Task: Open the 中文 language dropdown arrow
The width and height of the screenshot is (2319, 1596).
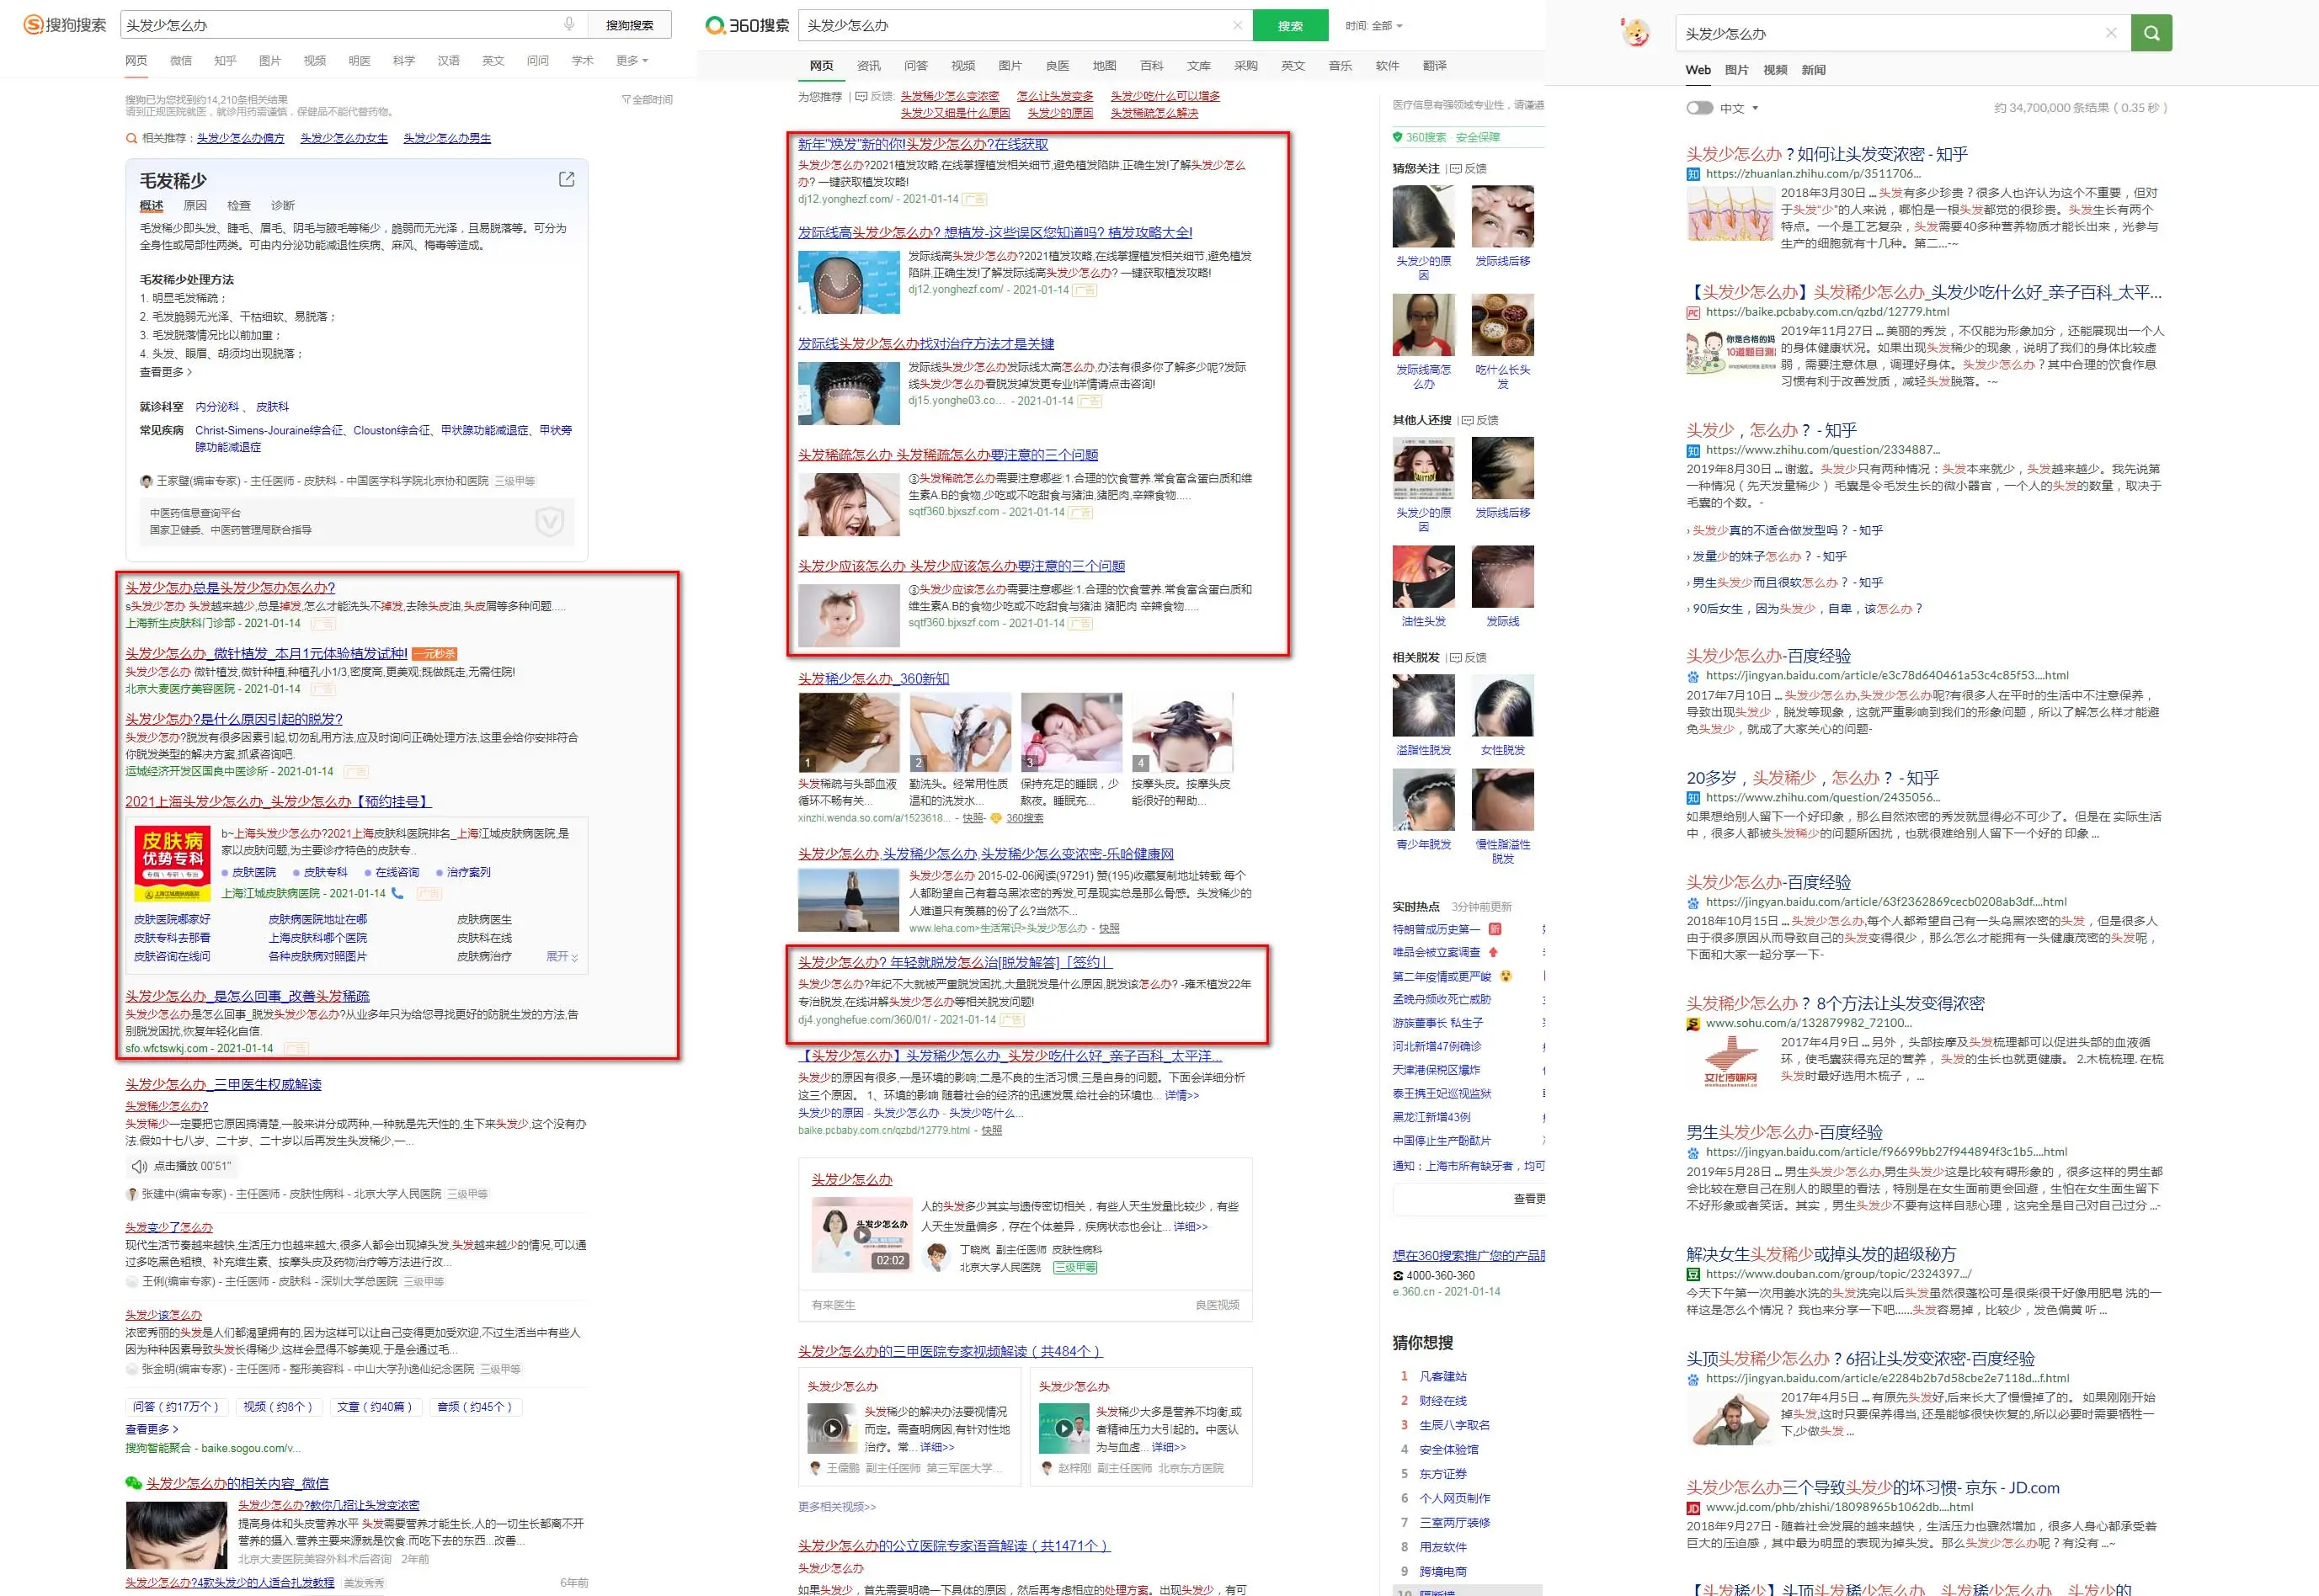Action: (x=1755, y=108)
